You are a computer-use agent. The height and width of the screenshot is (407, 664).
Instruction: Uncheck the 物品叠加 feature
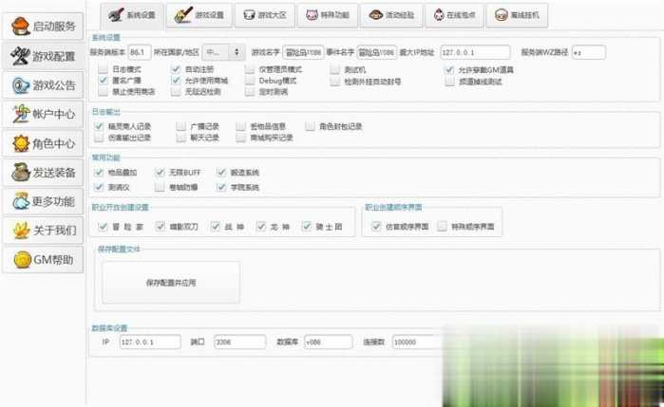pos(99,173)
